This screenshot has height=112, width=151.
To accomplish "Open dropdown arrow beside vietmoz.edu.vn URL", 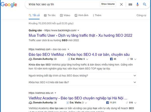I will point(55,93).
